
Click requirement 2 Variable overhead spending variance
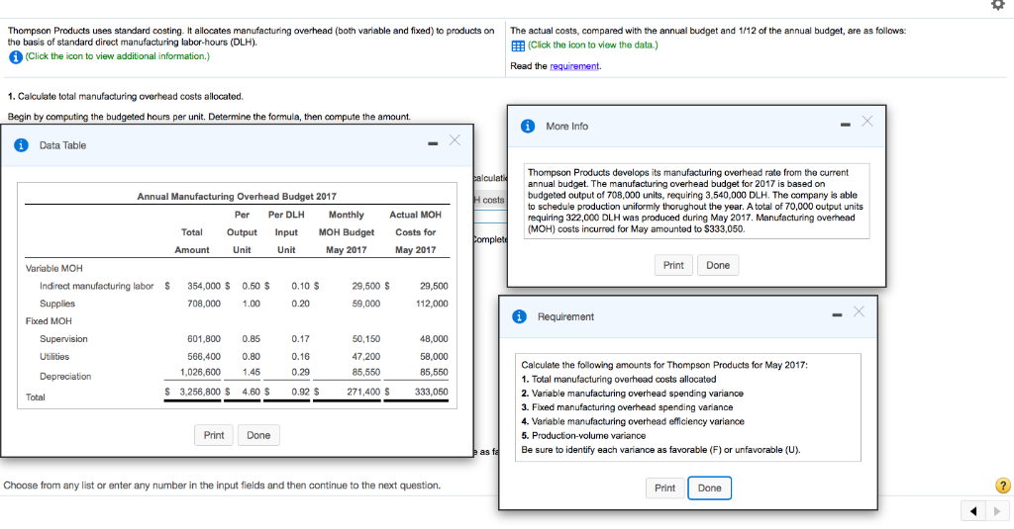(633, 394)
